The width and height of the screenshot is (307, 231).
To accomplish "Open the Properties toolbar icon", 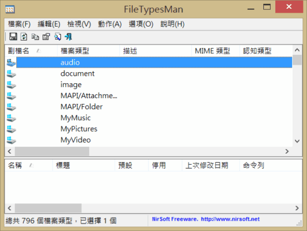I will [x=46, y=37].
